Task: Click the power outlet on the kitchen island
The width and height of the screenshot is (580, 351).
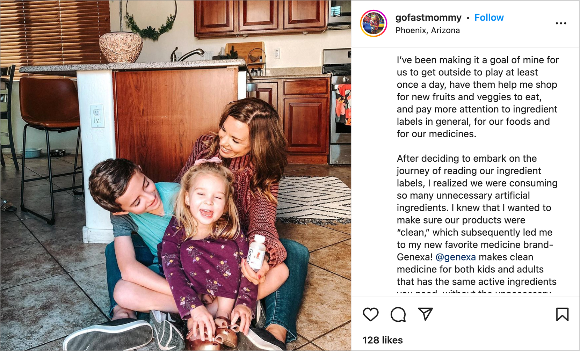Action: [97, 116]
